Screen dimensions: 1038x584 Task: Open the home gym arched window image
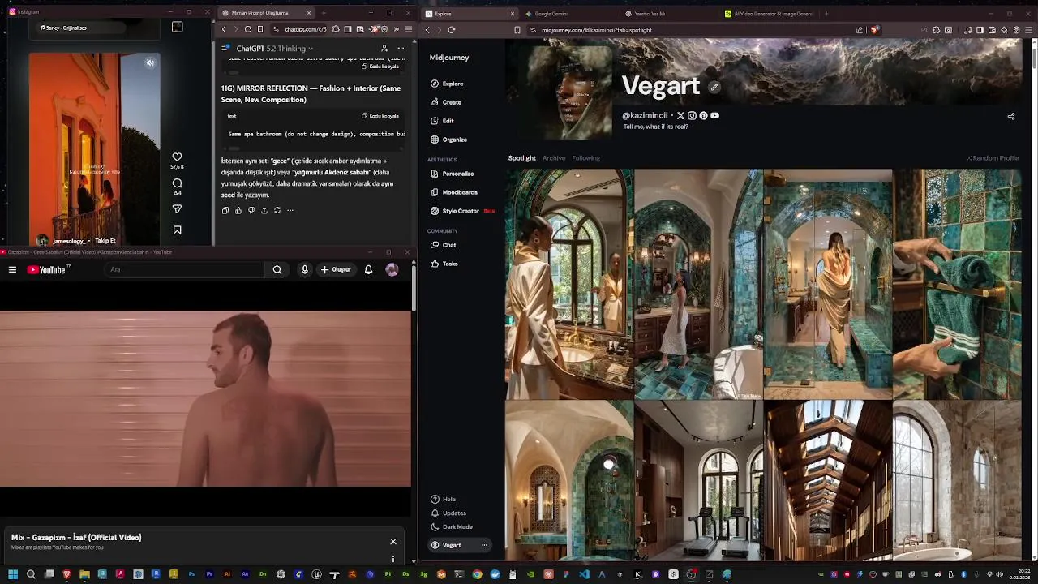698,480
